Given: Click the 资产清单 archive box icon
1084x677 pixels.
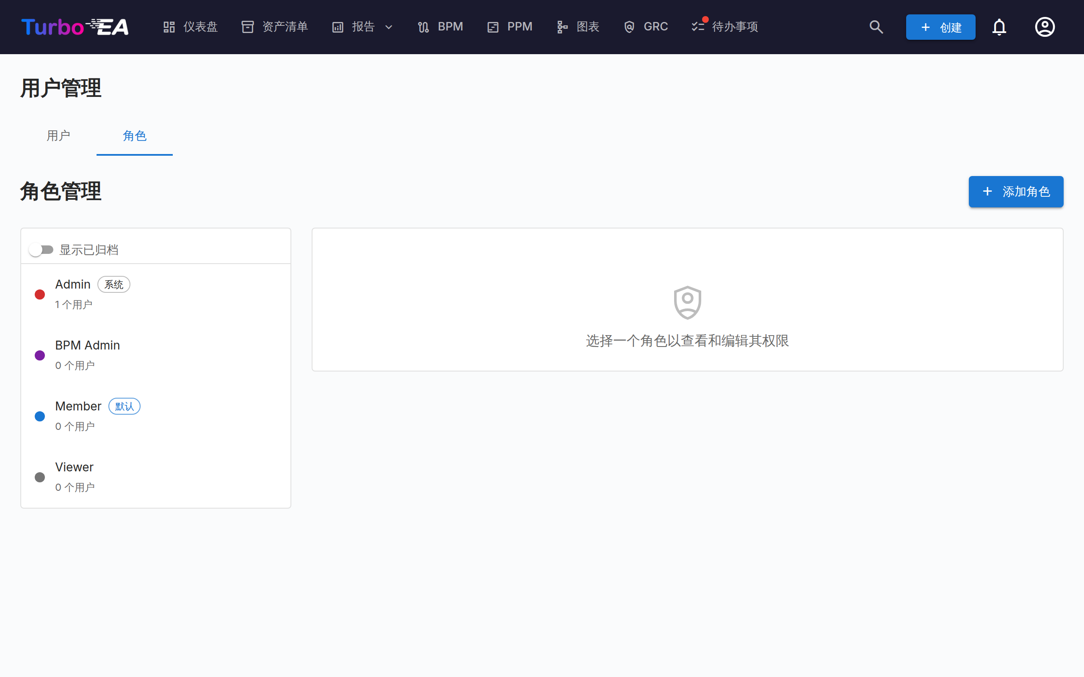Looking at the screenshot, I should click(248, 27).
